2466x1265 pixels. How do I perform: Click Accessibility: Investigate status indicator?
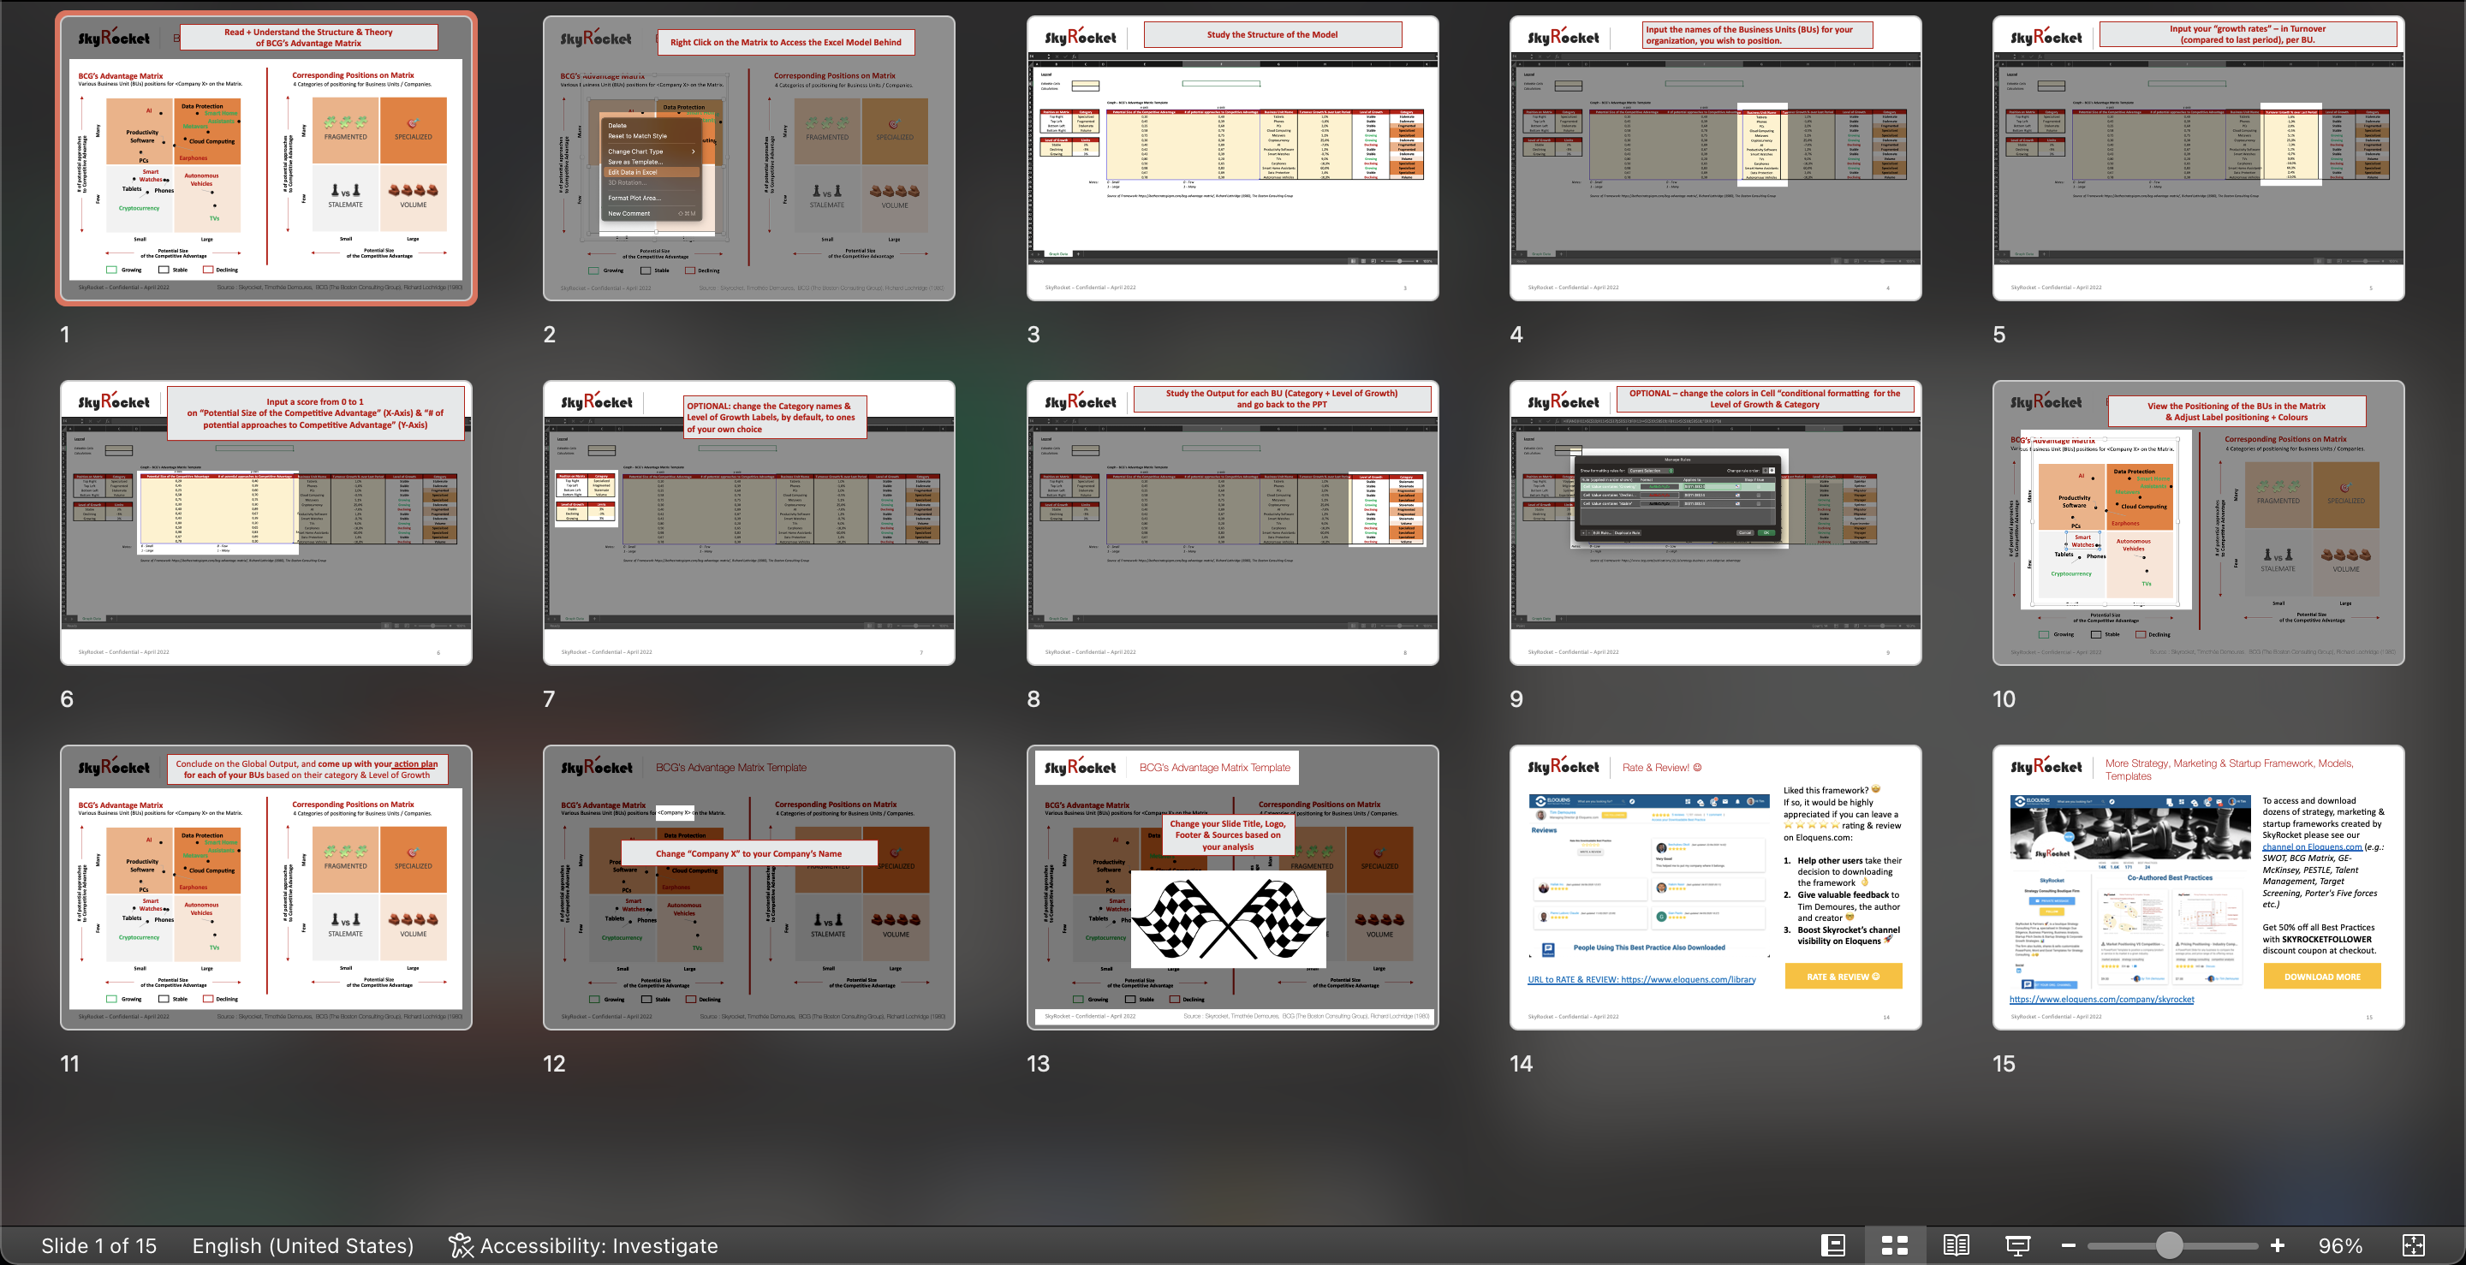click(583, 1245)
